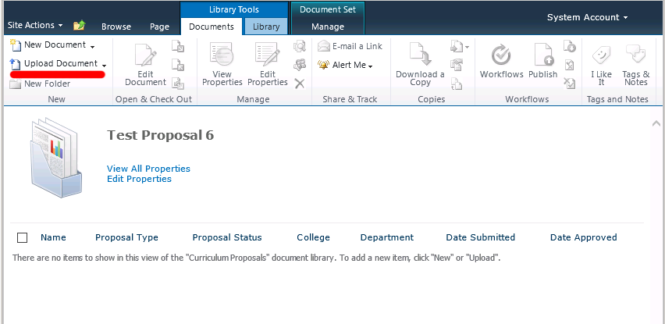Click E-mail a Link
Image resolution: width=665 pixels, height=324 pixels.
point(350,46)
